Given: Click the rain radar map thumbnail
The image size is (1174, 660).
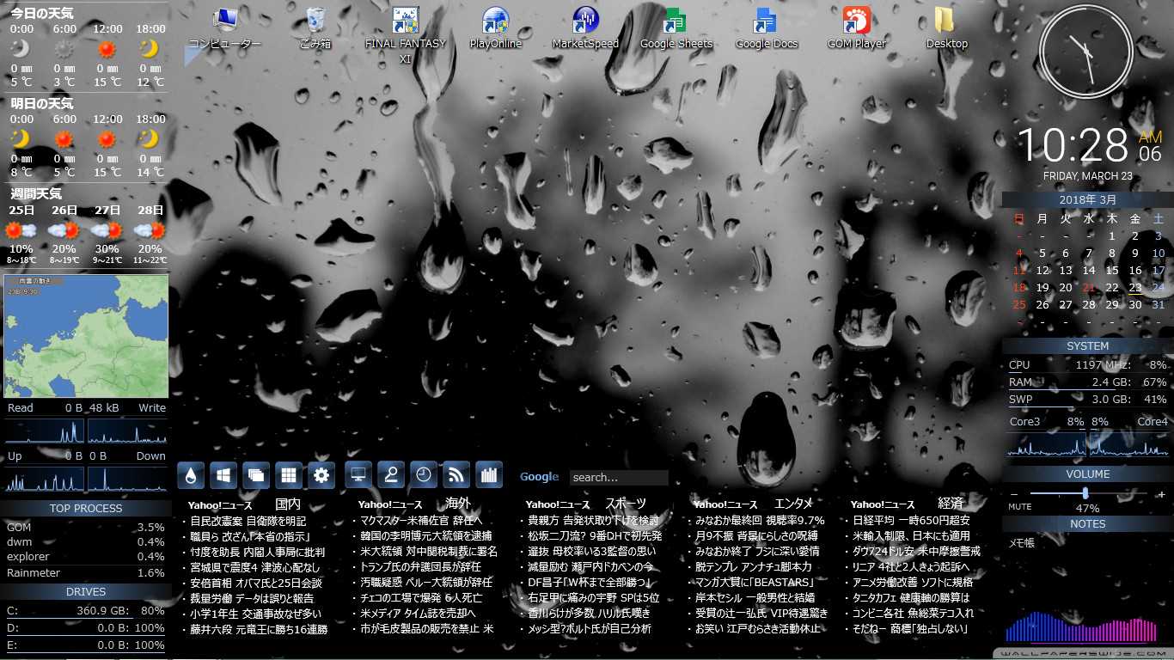Looking at the screenshot, I should 86,336.
